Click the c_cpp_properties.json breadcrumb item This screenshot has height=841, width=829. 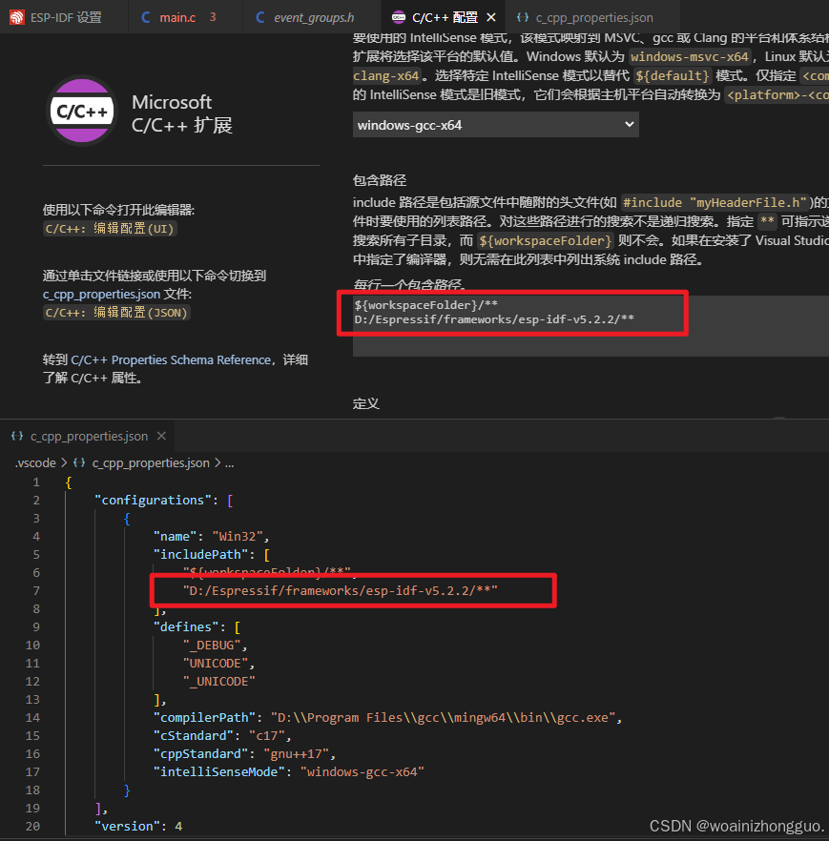(x=151, y=462)
